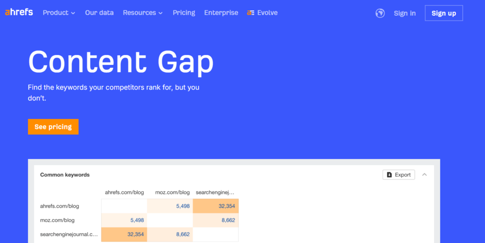Click the ahrefs.com/blog column header
This screenshot has height=243, width=485.
(x=125, y=192)
